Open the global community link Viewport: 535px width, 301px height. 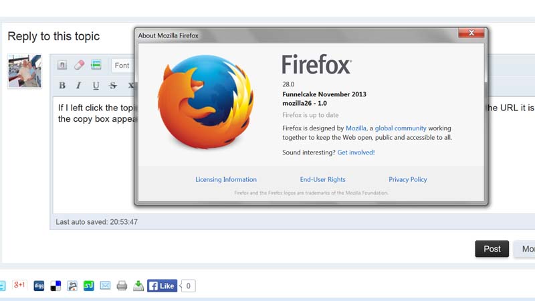click(x=401, y=128)
